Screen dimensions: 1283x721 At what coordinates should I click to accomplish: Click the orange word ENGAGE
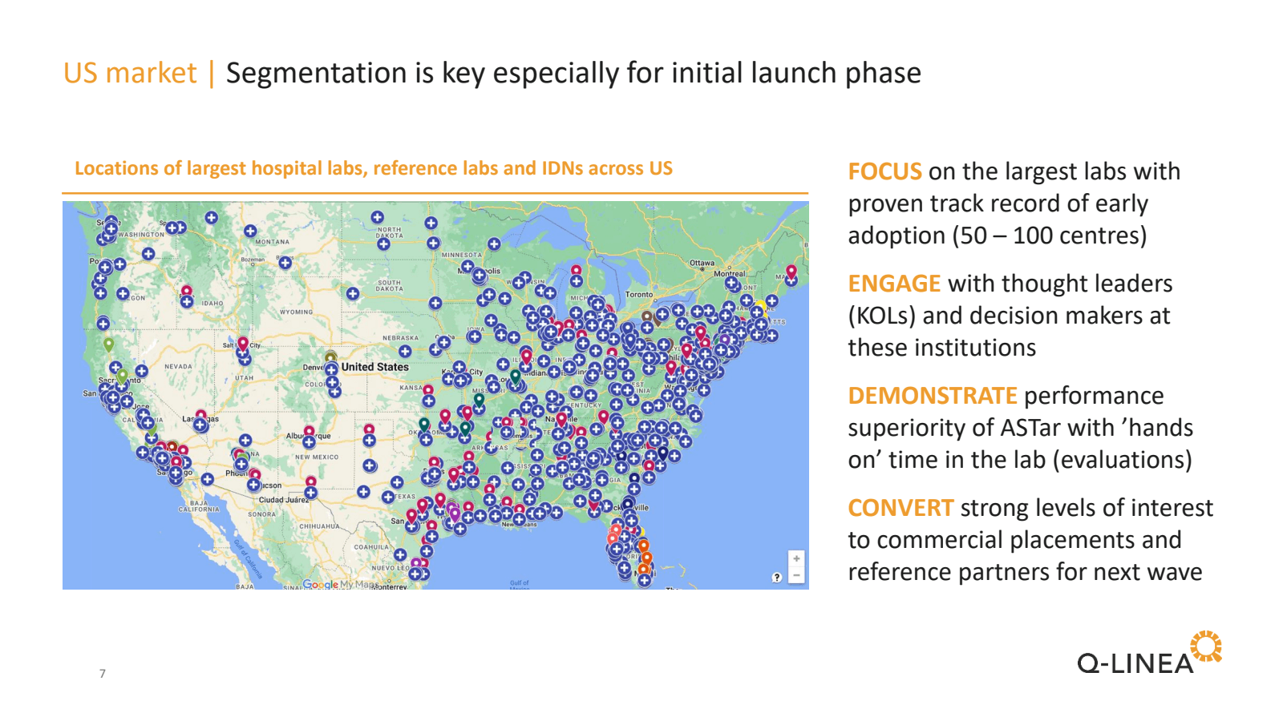pos(894,284)
